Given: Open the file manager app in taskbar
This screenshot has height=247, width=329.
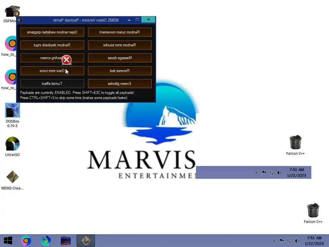Looking at the screenshot, I should (66, 241).
